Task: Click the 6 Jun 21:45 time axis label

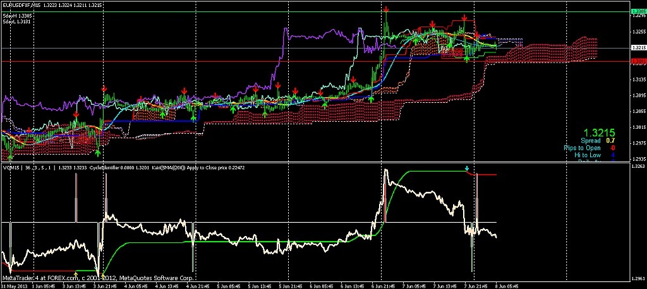Action: (x=384, y=286)
